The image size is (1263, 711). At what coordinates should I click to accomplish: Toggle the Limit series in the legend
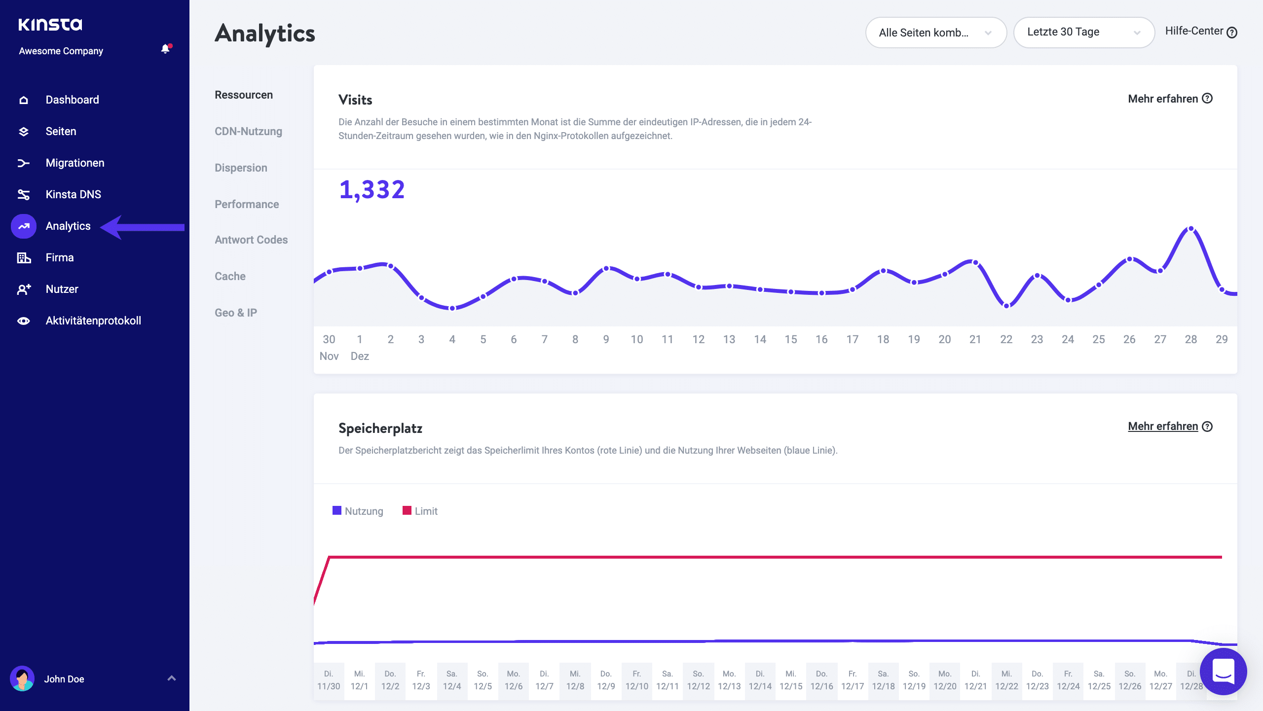click(x=426, y=511)
